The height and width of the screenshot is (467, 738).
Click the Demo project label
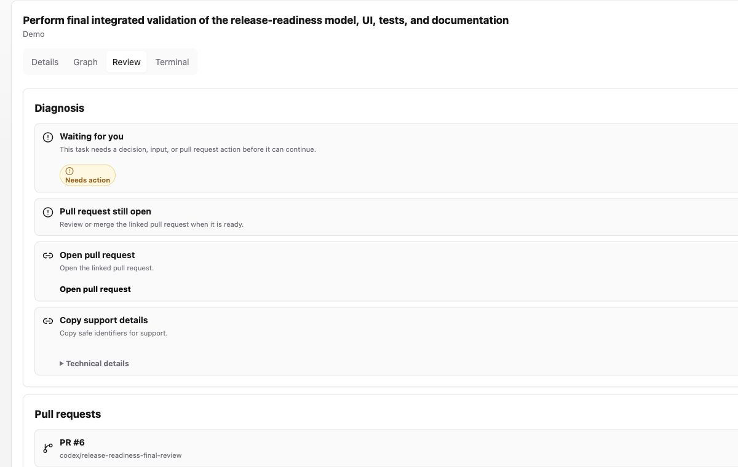(x=34, y=34)
